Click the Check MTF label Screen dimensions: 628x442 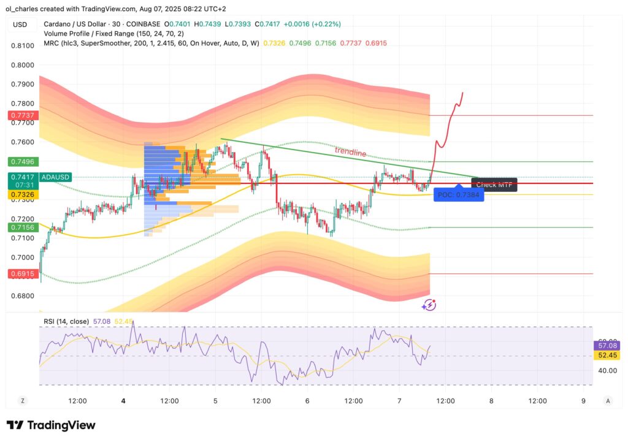[494, 184]
